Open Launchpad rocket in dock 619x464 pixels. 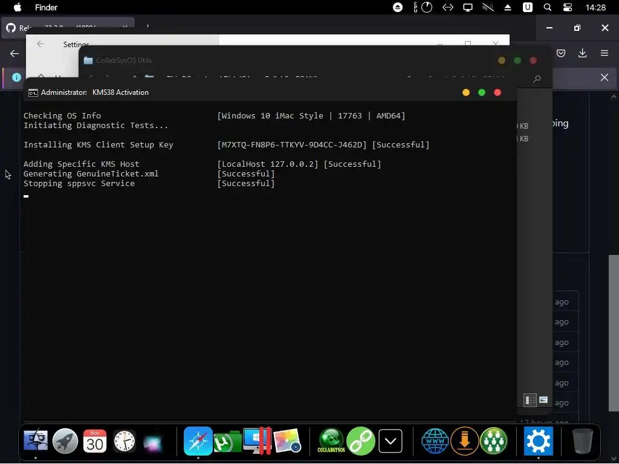[65, 440]
